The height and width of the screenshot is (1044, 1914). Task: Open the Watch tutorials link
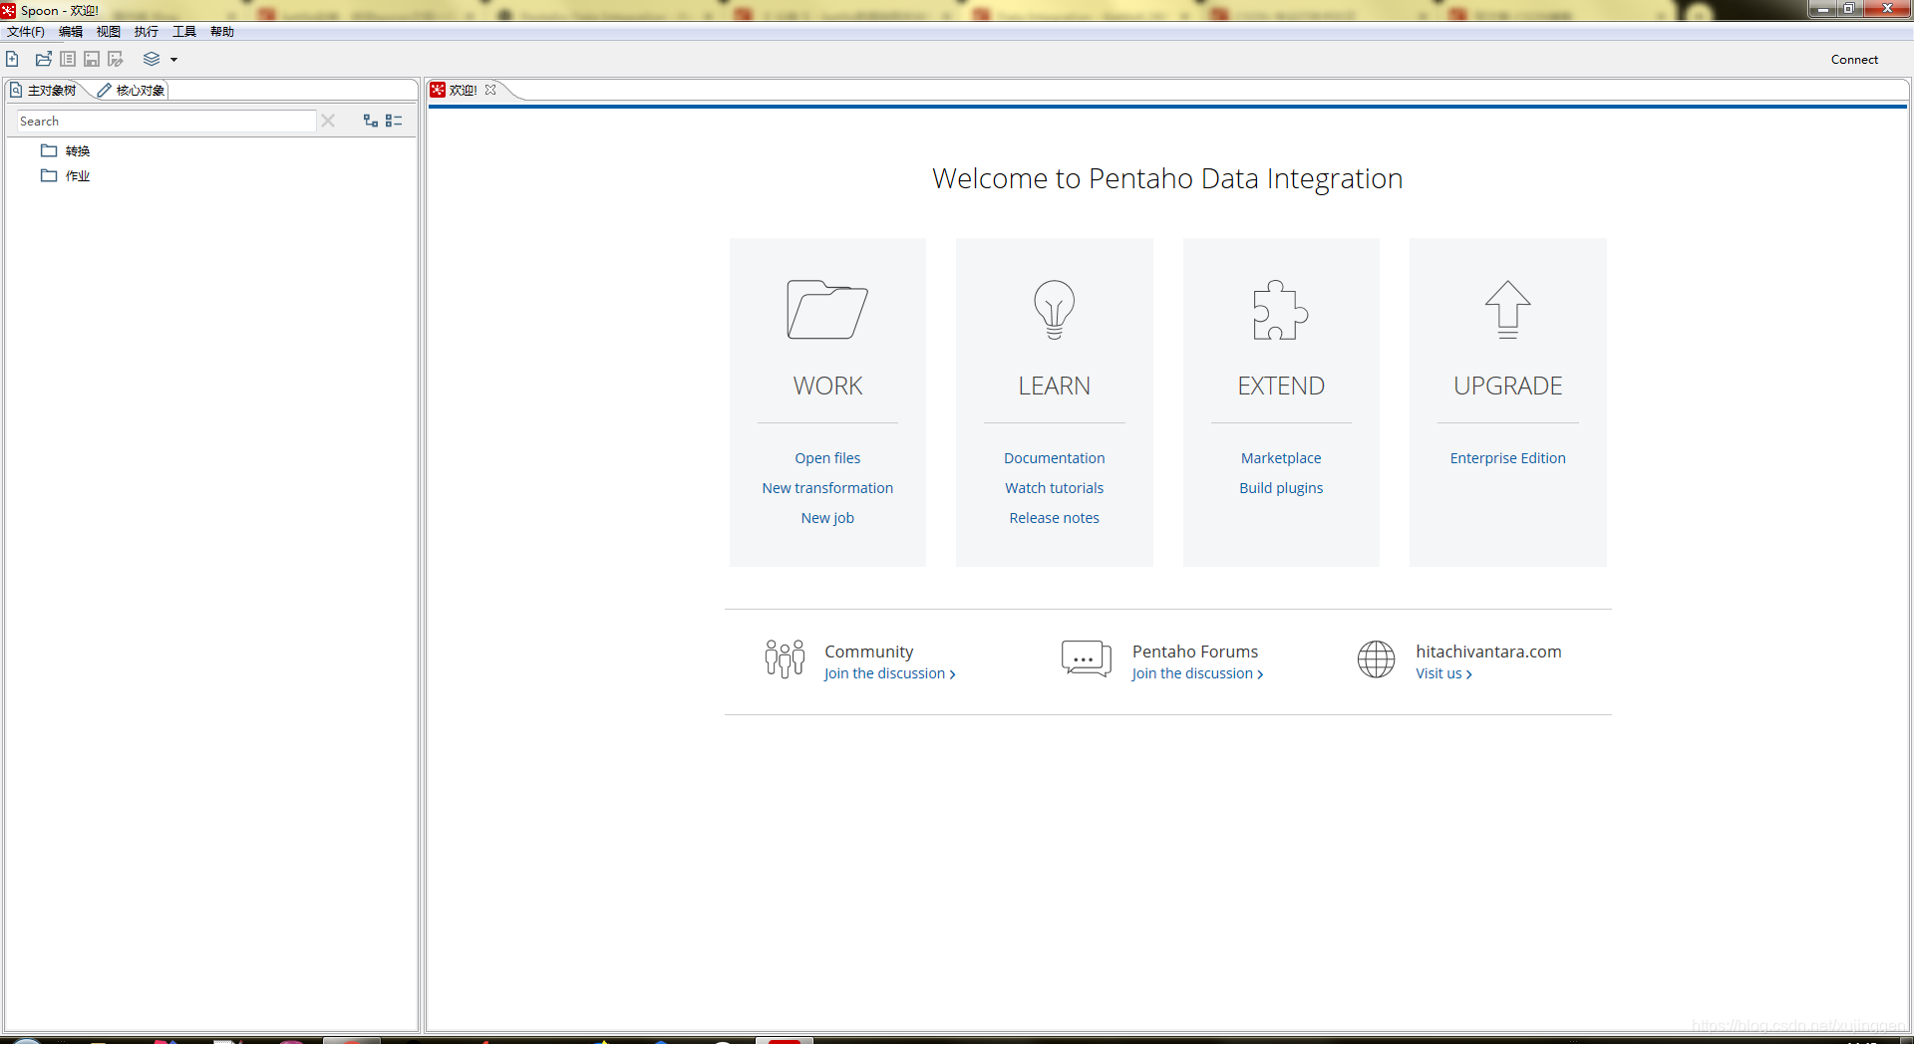coord(1054,488)
